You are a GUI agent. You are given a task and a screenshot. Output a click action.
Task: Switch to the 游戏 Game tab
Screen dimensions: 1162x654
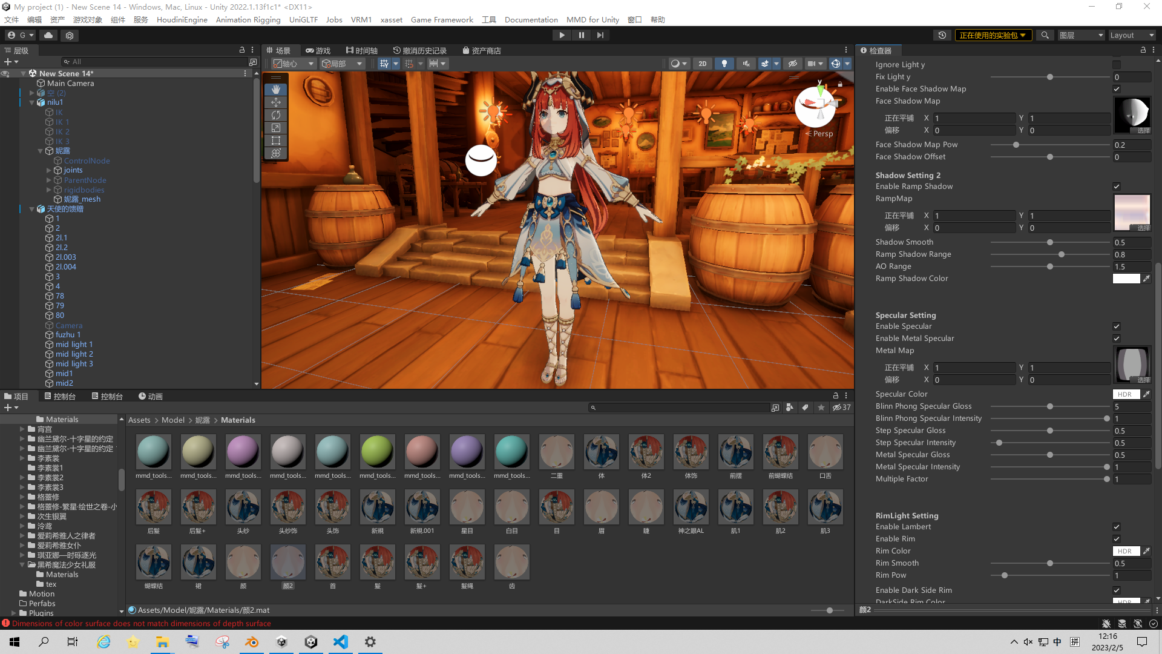click(x=318, y=50)
